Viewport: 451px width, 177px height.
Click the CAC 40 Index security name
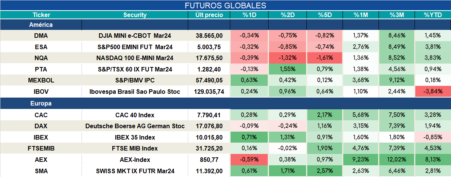tap(135, 115)
